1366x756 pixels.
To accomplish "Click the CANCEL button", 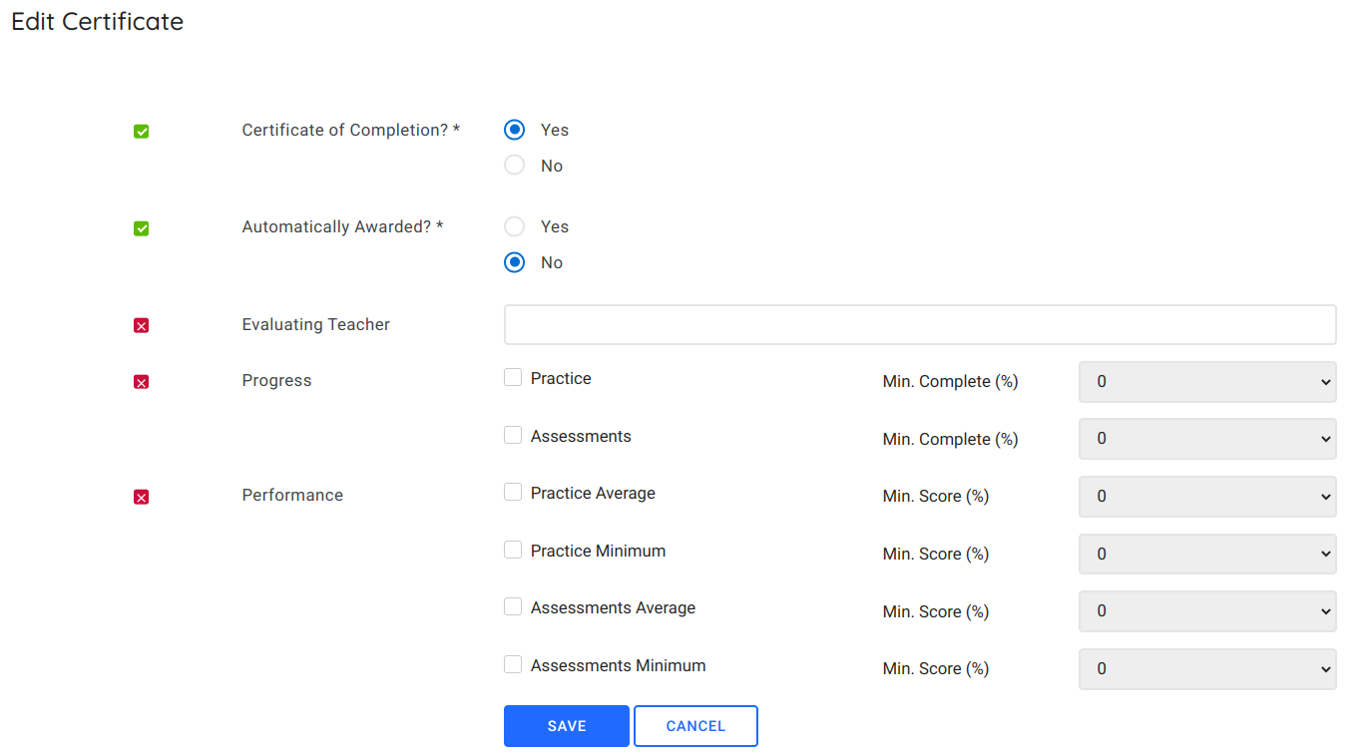I will pos(694,725).
